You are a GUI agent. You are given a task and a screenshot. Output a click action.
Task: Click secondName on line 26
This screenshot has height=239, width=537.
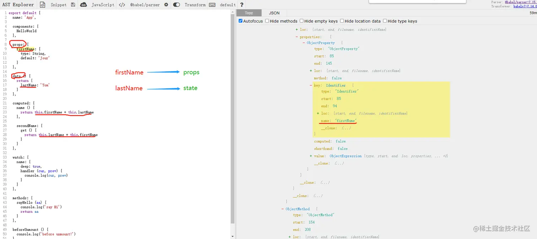pyautogui.click(x=27, y=126)
